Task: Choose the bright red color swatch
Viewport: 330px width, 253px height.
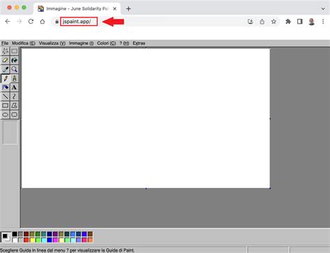Action: (26, 240)
